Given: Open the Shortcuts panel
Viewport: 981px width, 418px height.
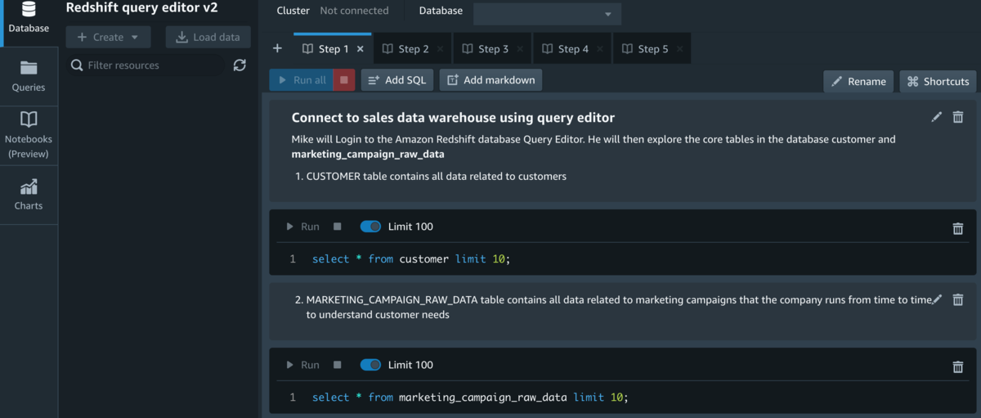Looking at the screenshot, I should point(938,81).
